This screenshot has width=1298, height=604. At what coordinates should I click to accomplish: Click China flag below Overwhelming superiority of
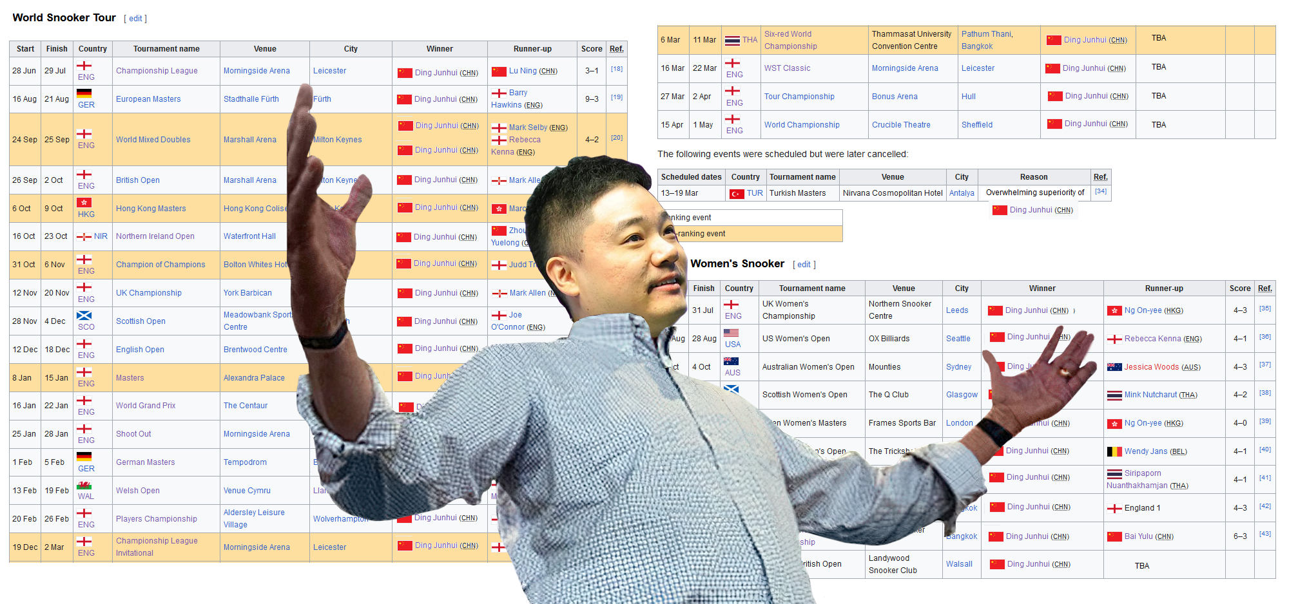tap(1000, 211)
